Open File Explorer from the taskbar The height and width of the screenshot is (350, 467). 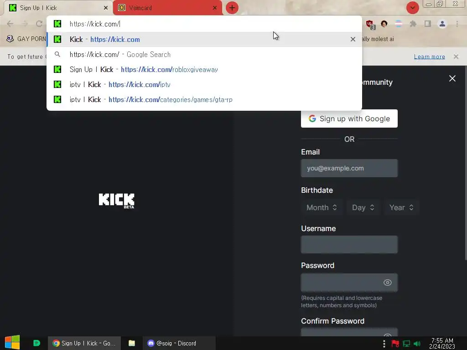132,343
